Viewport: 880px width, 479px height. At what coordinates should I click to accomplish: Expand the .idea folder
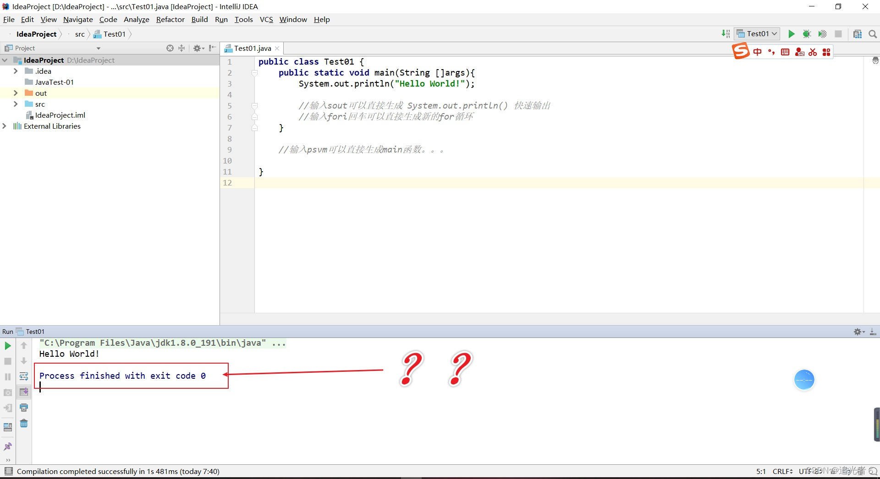16,71
